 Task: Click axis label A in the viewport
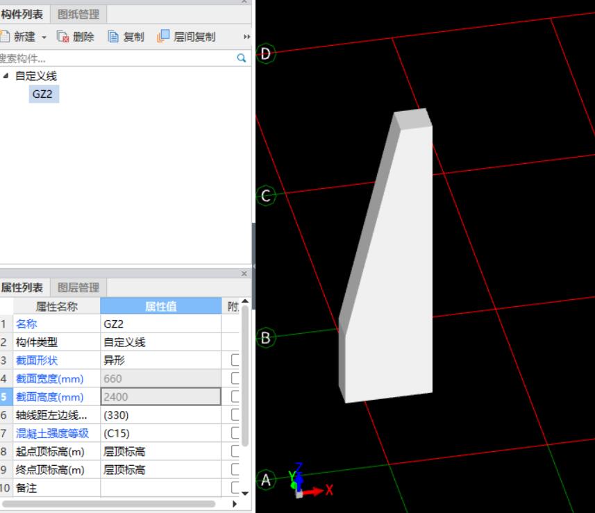tap(266, 480)
